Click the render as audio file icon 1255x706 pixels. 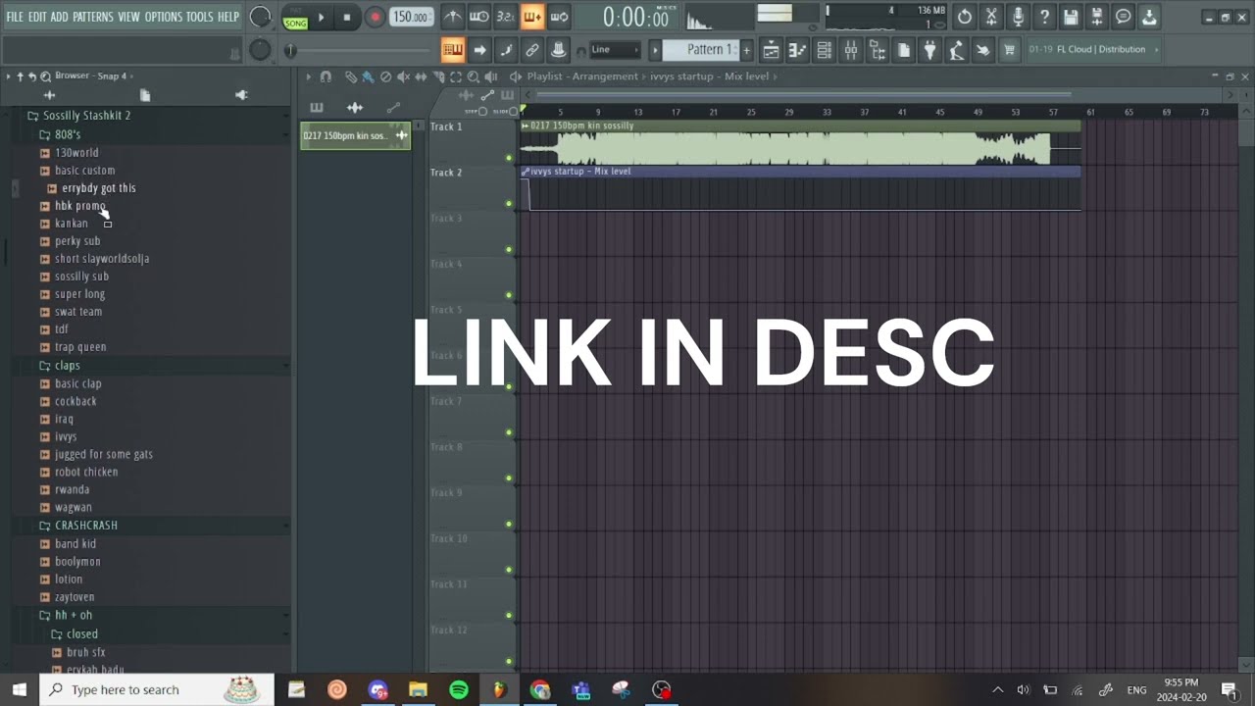coord(1097,17)
